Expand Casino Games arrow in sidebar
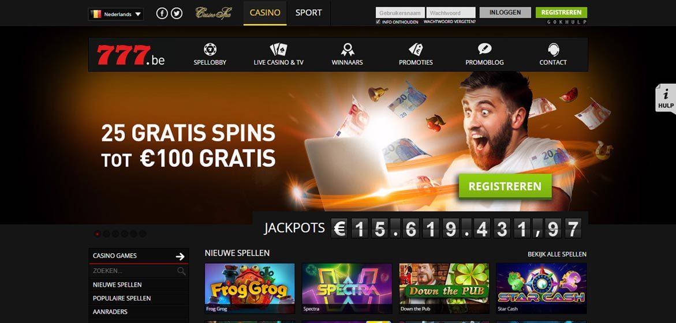The width and height of the screenshot is (676, 323). 180,257
